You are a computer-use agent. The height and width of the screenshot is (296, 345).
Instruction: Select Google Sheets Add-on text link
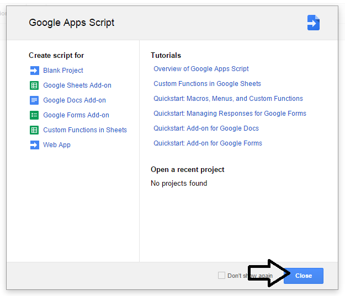click(x=77, y=85)
